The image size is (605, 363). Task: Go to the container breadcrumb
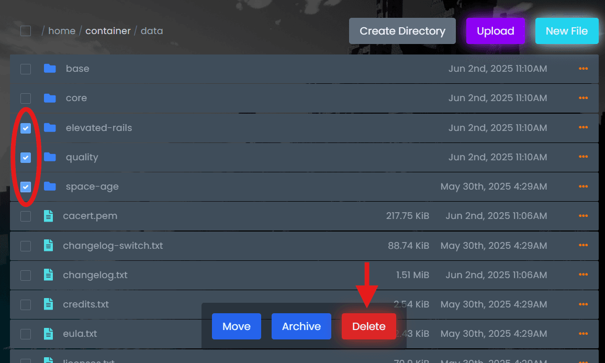[x=108, y=31]
